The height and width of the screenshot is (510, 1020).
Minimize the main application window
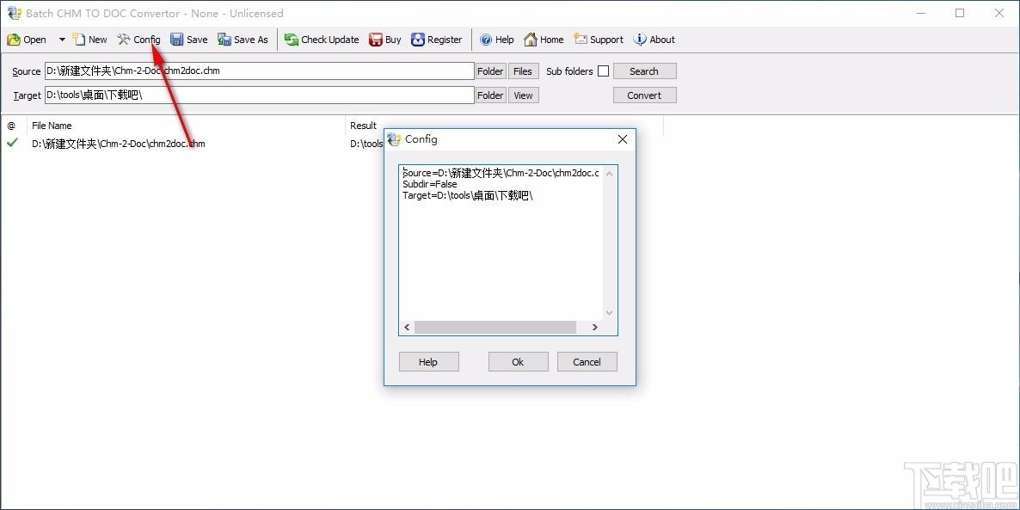920,13
